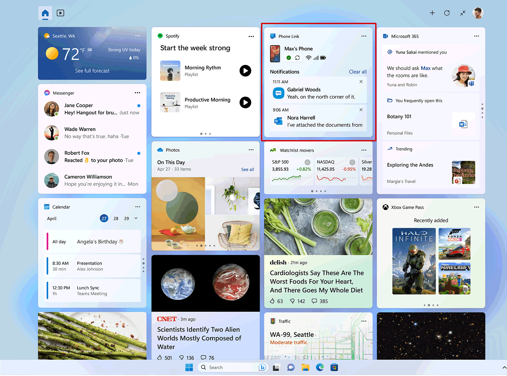Open the Halo Infinite game cover
The height and width of the screenshot is (376, 507).
tap(414, 261)
